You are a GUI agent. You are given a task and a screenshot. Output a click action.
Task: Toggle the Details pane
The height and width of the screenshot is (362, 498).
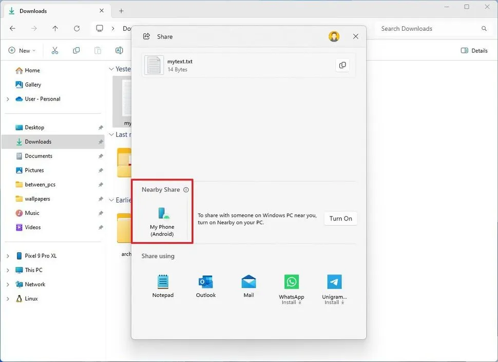coord(474,51)
